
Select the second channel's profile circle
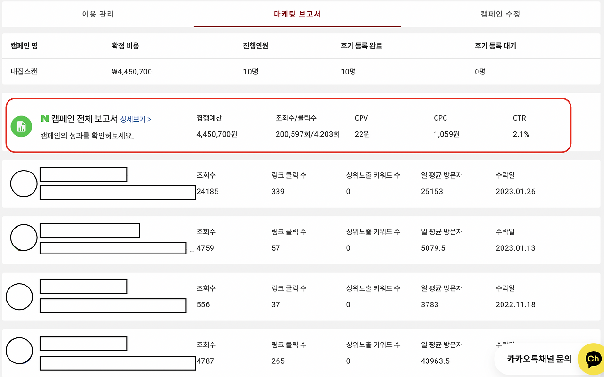coord(24,238)
